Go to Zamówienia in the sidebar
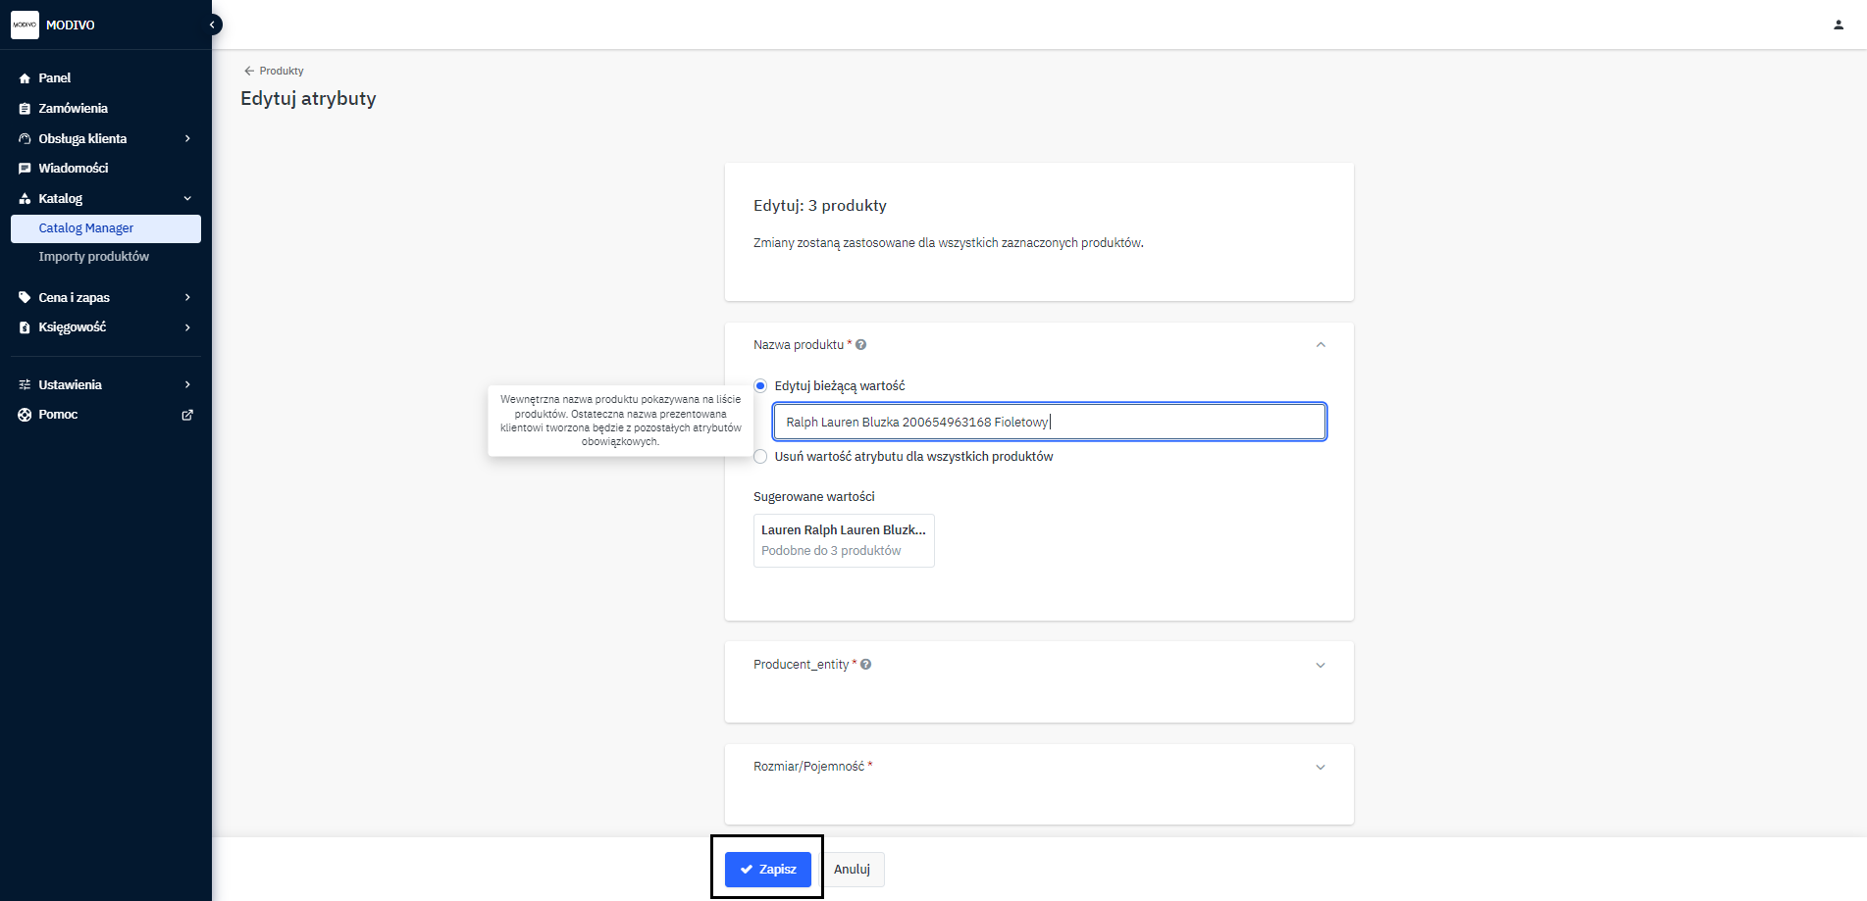1867x901 pixels. coord(73,108)
